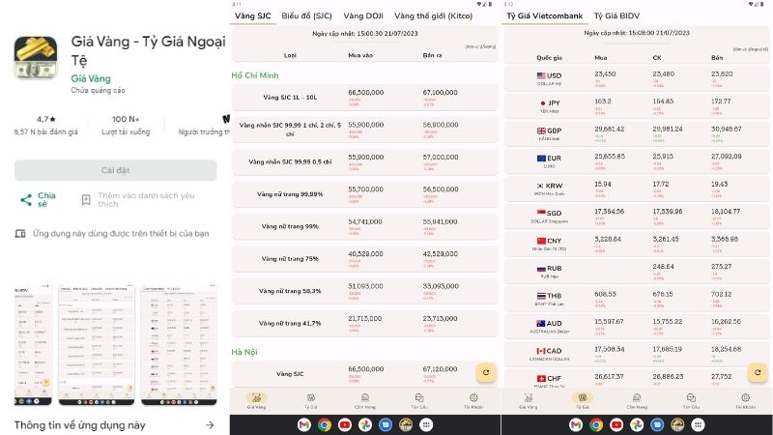The image size is (773, 435).
Task: Tap Tỷ Giá nav icon in gold price screenshot
Action: (310, 400)
